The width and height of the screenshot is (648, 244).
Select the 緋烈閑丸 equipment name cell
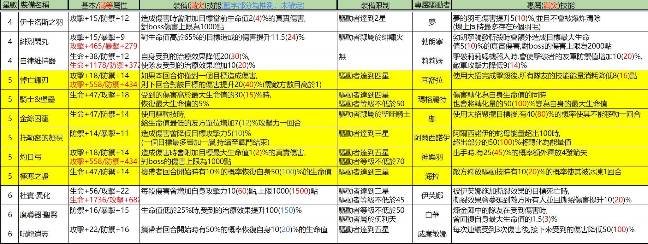click(43, 41)
